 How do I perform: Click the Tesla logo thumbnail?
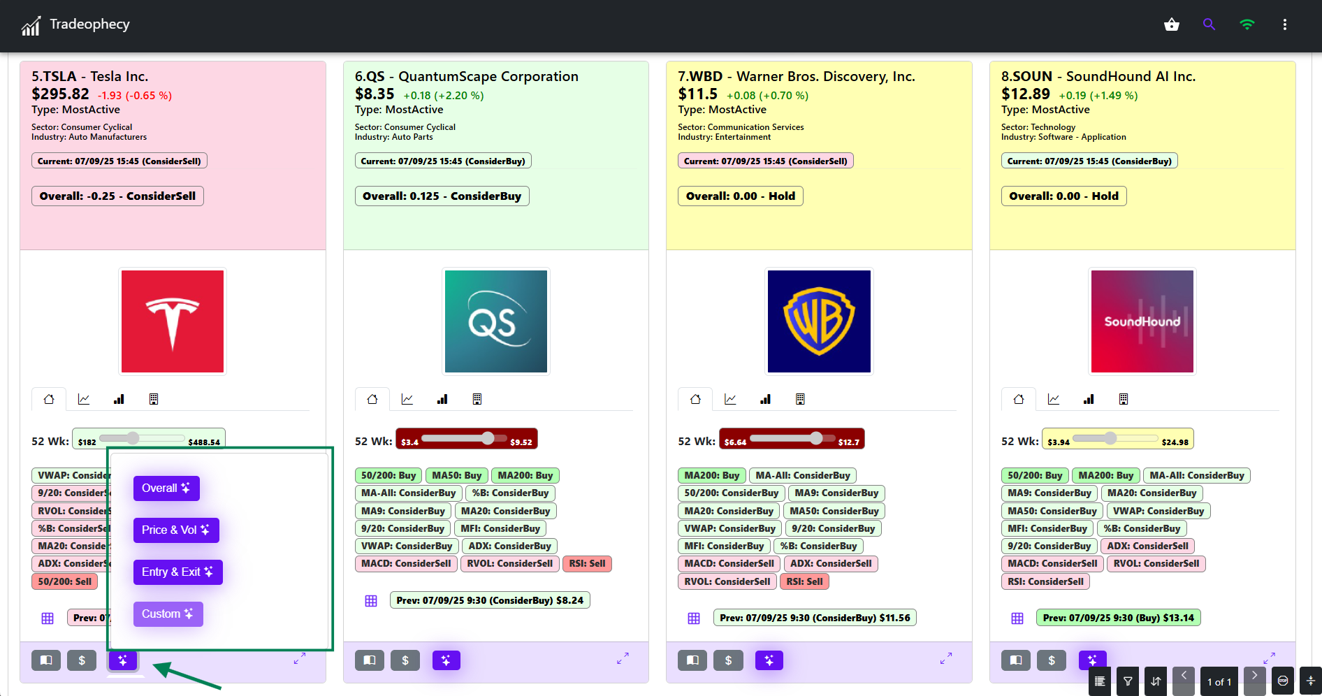(173, 321)
